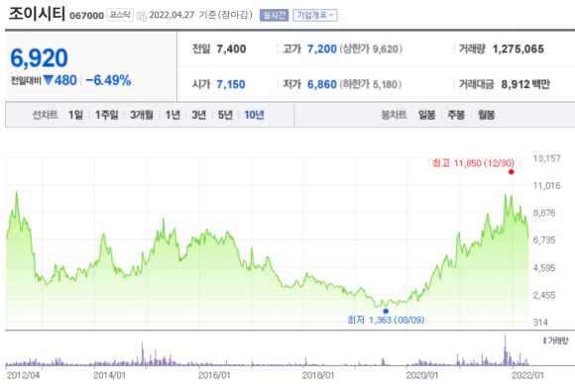Click the stock name 조이시티

[x=37, y=14]
